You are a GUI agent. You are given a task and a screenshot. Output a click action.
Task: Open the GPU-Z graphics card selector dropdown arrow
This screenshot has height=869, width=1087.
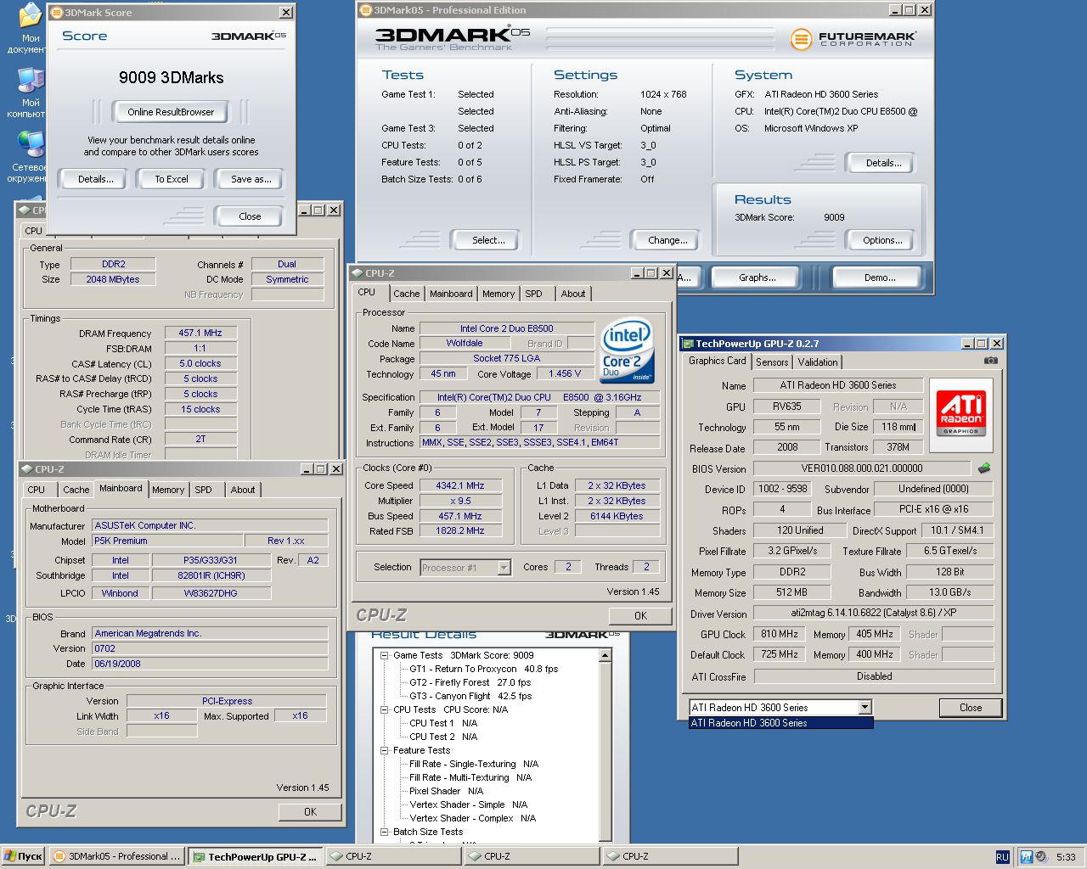865,707
